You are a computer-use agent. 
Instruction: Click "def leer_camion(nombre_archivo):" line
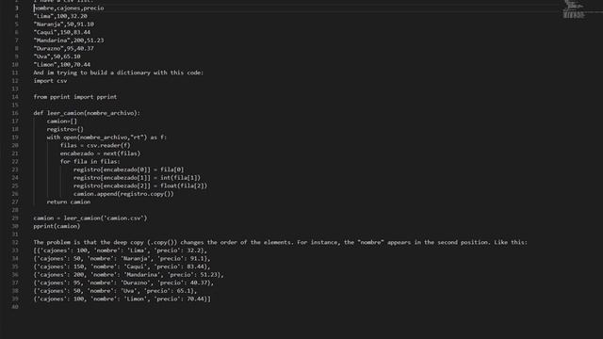(87, 113)
